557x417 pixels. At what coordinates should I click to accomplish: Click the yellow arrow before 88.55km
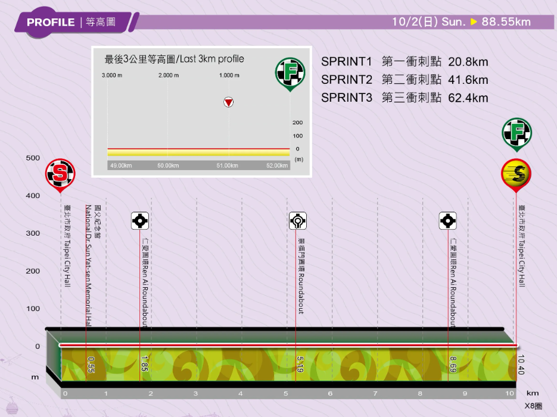tap(474, 22)
